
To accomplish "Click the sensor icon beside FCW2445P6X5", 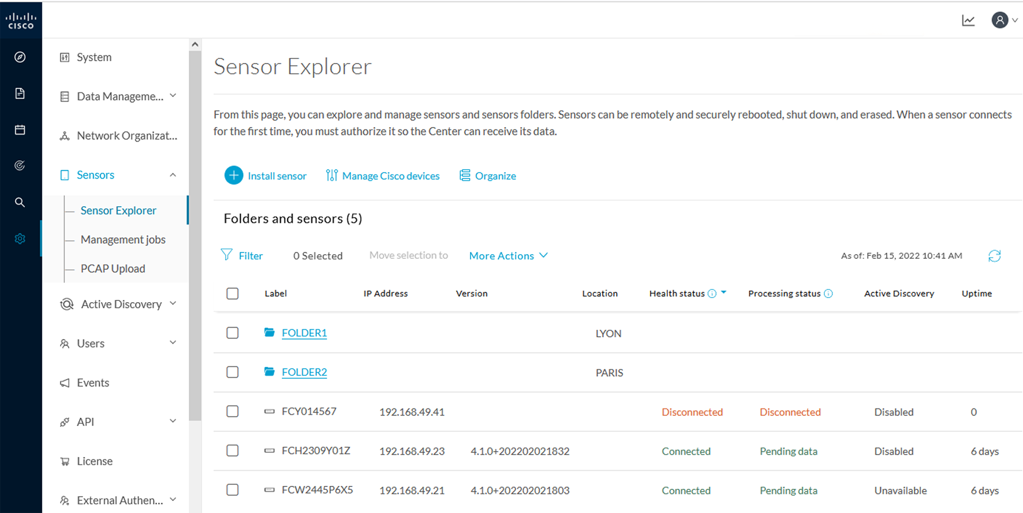I will tap(269, 490).
